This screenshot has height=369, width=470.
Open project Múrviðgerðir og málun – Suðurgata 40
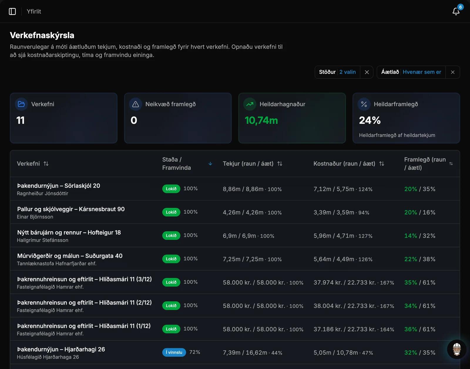coord(70,256)
